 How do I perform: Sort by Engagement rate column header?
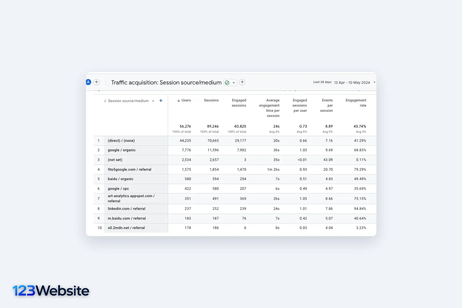[356, 103]
